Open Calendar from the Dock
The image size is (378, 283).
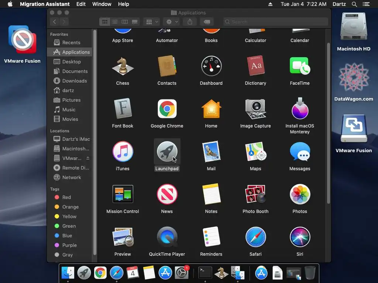click(x=133, y=273)
